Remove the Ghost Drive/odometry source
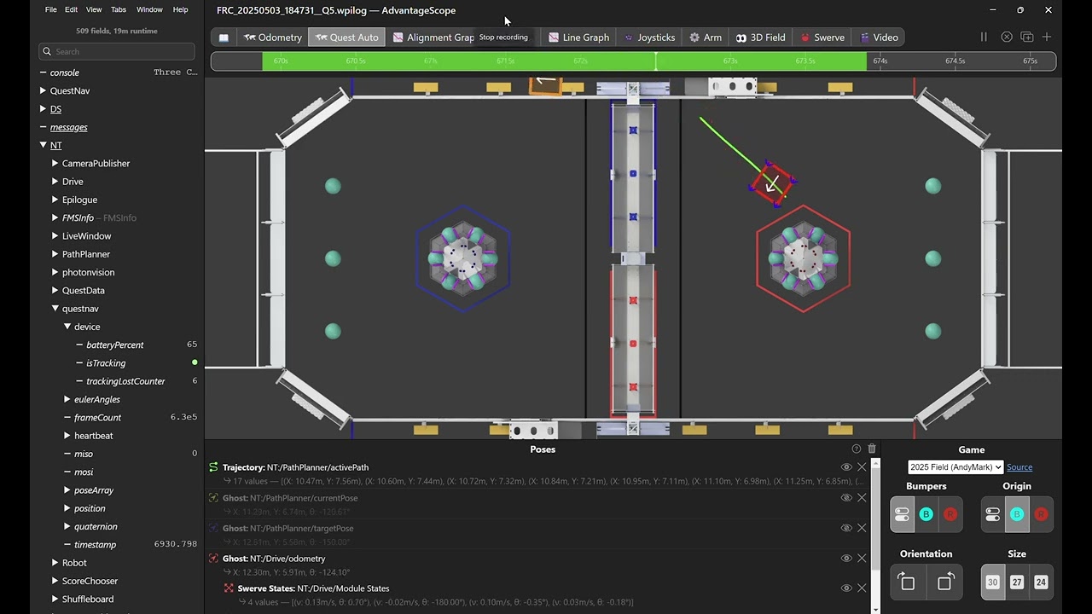The height and width of the screenshot is (614, 1092). click(862, 559)
